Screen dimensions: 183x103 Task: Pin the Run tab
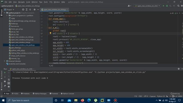pos(5,86)
